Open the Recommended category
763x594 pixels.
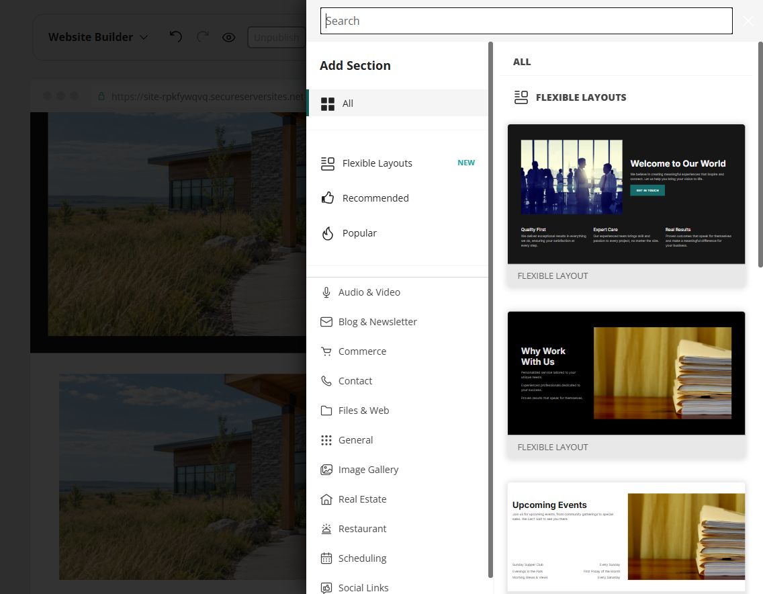(397, 198)
